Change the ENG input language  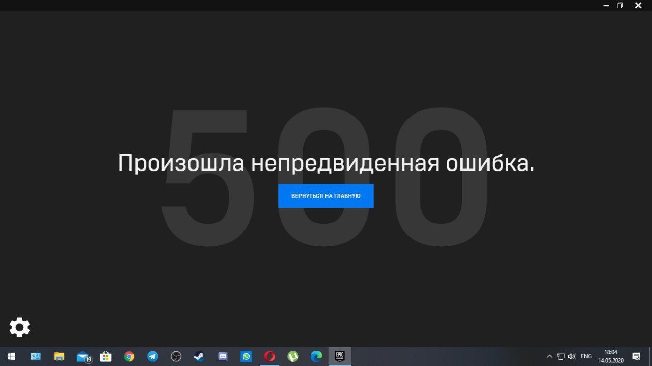[x=586, y=356]
